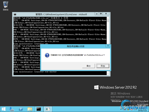Click the line 'fsmo maintenance: transfer rid master'
The height and width of the screenshot is (112, 149).
[35, 72]
